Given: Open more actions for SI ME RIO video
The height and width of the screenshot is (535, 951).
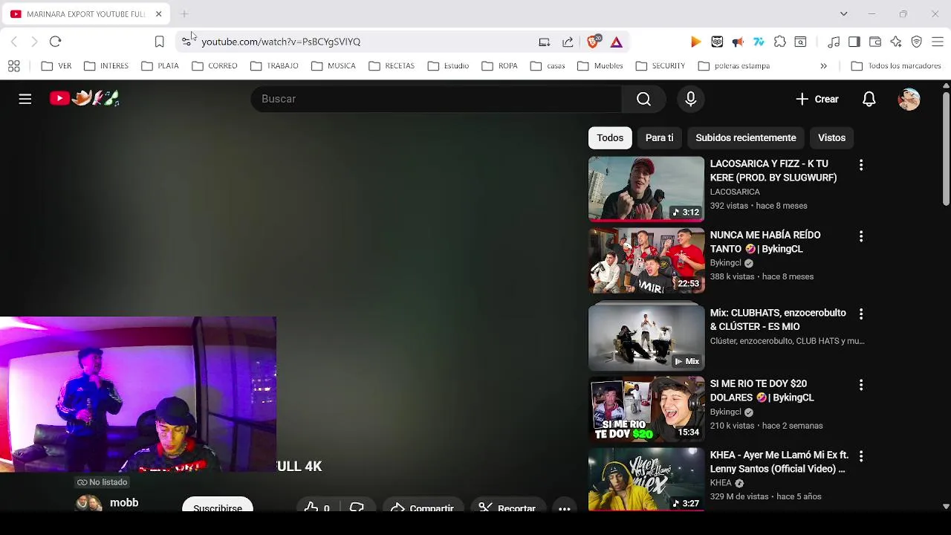Looking at the screenshot, I should click(861, 385).
